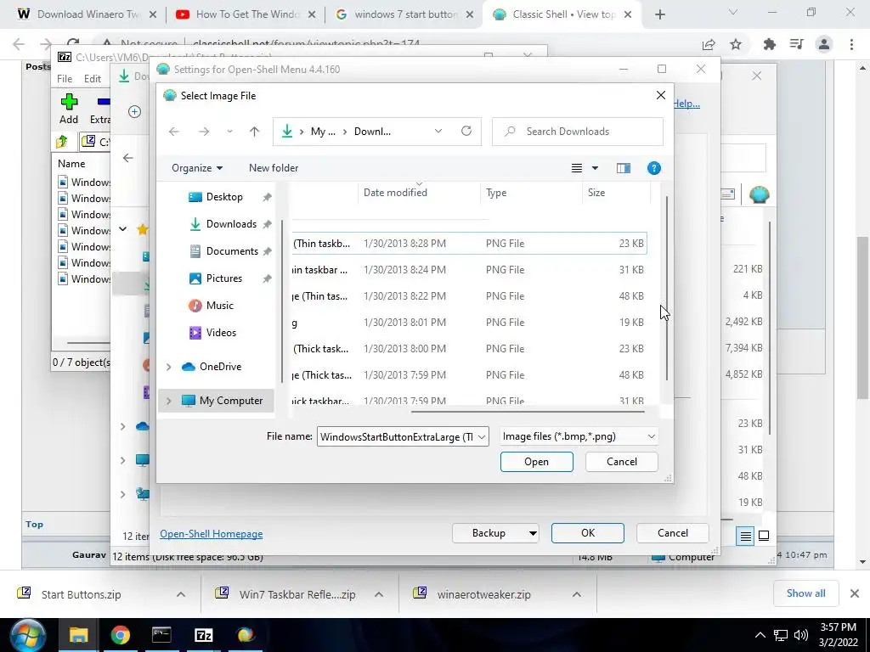Open Chrome three-dot menu

pos(851,44)
